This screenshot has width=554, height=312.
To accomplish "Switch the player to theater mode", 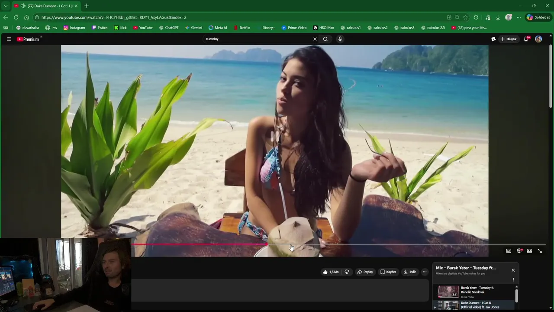I will (529, 251).
